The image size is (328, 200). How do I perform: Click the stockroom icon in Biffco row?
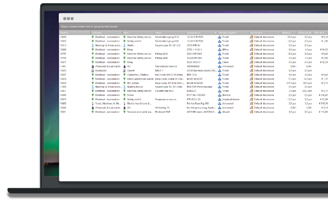point(252,50)
